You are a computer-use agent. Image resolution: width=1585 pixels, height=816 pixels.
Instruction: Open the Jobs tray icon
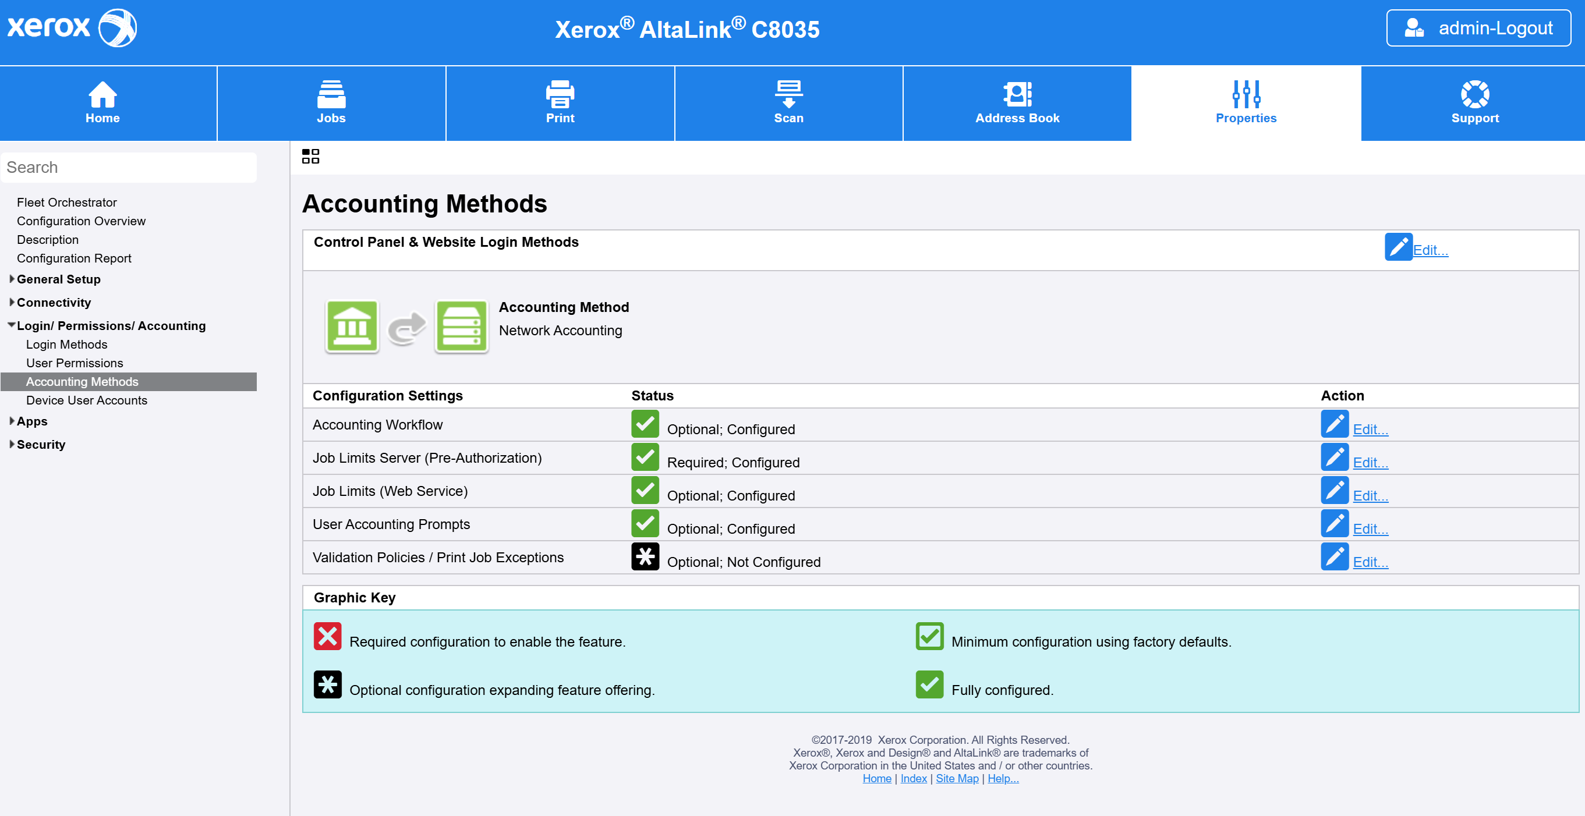[x=331, y=94]
